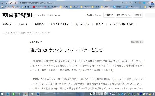Open the サステナビリティ navigation menu
The width and height of the screenshot is (155, 96).
tap(59, 24)
